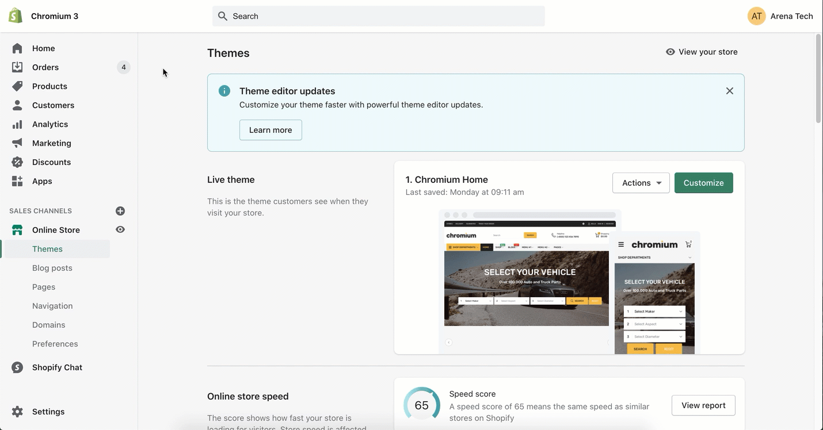Open the Actions dropdown
The width and height of the screenshot is (823, 430).
point(641,183)
